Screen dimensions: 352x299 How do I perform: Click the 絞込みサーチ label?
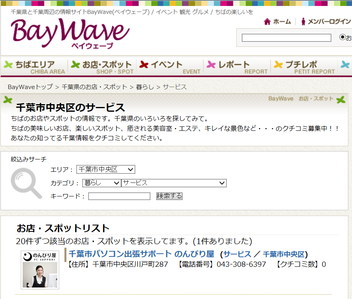[29, 159]
